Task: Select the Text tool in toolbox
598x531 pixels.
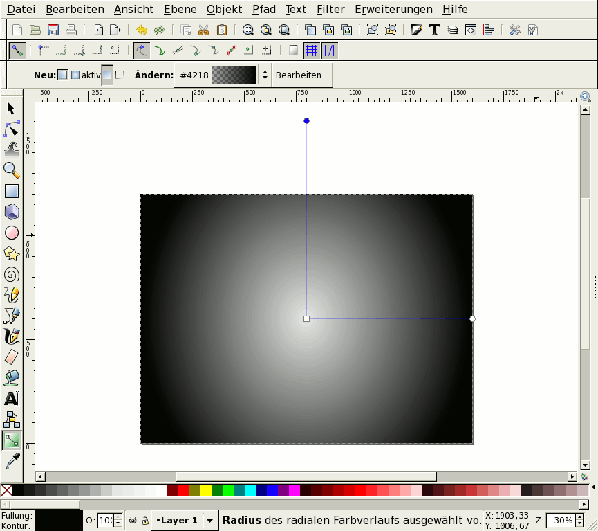Action: tap(11, 399)
